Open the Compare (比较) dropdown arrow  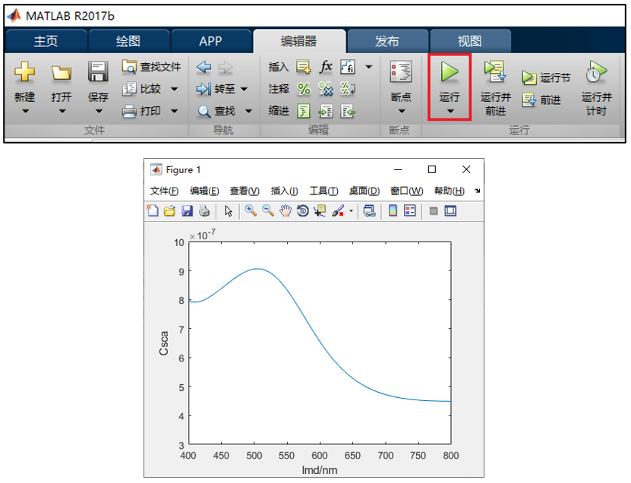coord(174,90)
